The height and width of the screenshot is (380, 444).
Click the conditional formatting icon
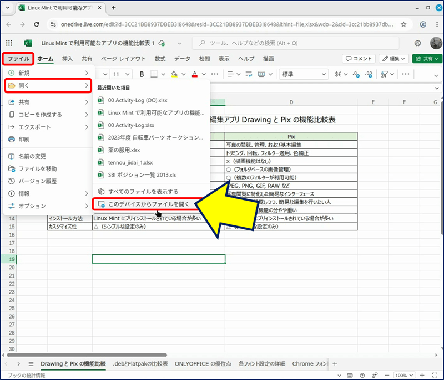coord(384,74)
